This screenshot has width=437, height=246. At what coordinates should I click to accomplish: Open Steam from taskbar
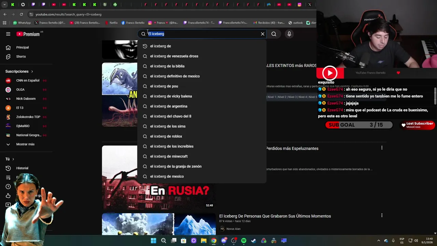click(254, 241)
